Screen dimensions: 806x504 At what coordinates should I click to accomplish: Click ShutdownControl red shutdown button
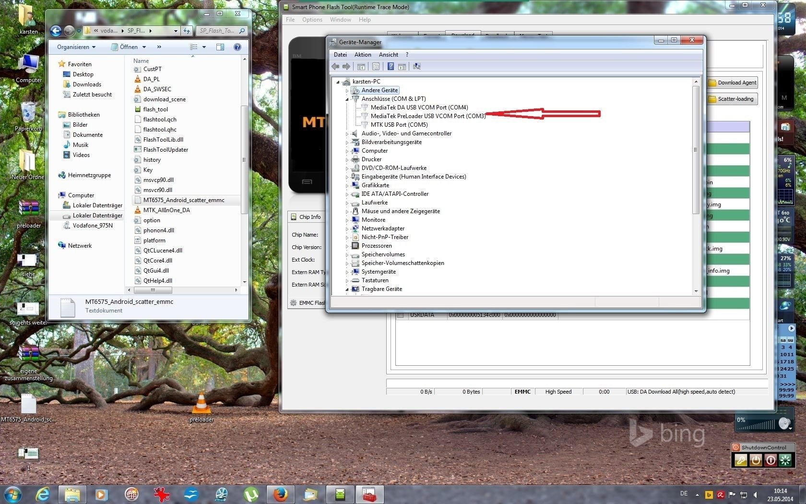771,460
